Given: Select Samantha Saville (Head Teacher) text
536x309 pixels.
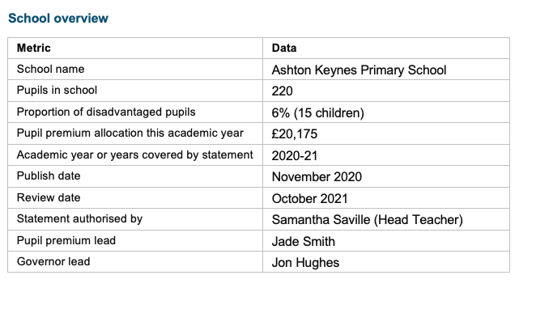Looking at the screenshot, I should coord(367,220).
